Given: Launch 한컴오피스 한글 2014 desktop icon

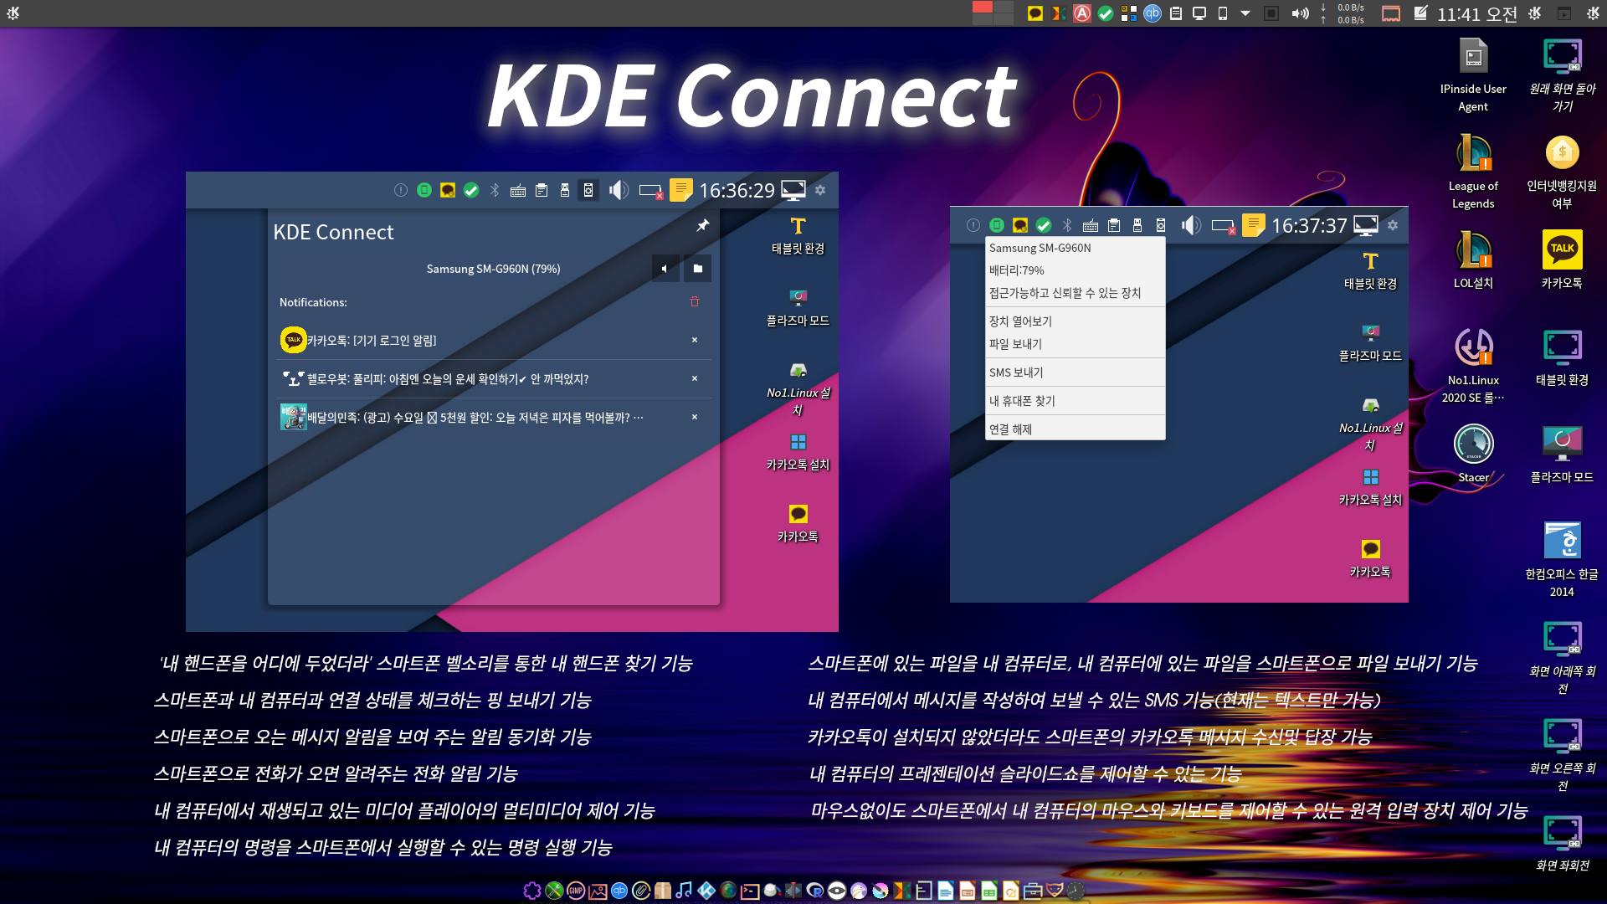Looking at the screenshot, I should pos(1563,561).
